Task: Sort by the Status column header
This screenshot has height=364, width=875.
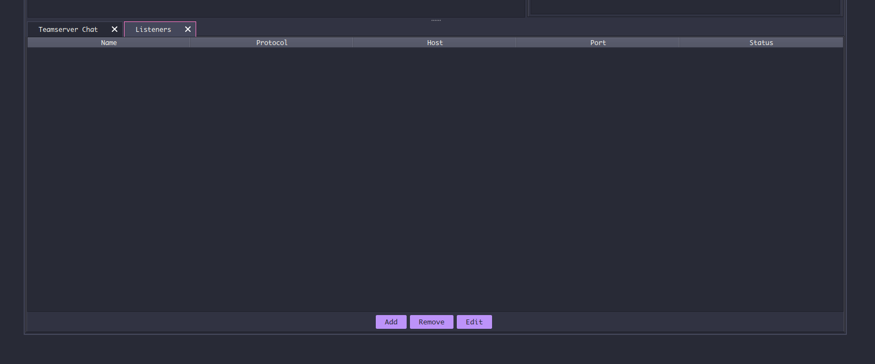Action: click(x=761, y=43)
